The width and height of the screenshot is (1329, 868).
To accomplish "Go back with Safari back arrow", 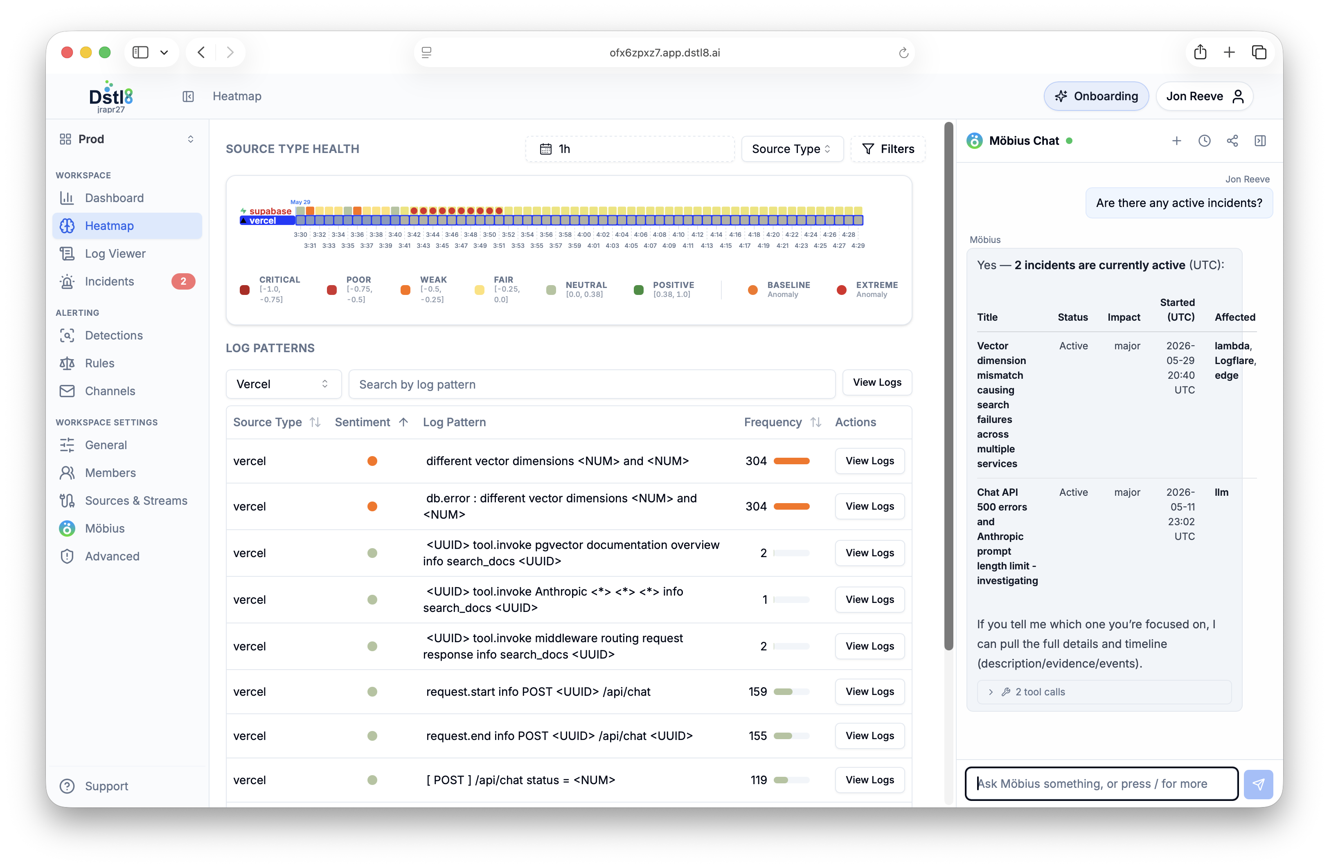I will [202, 52].
